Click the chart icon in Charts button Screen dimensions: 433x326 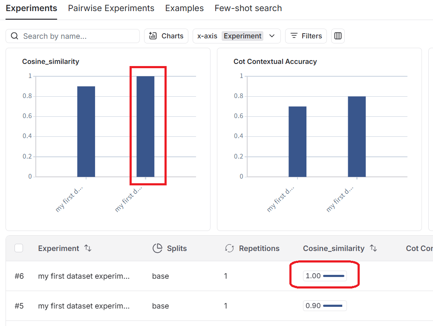(x=153, y=36)
